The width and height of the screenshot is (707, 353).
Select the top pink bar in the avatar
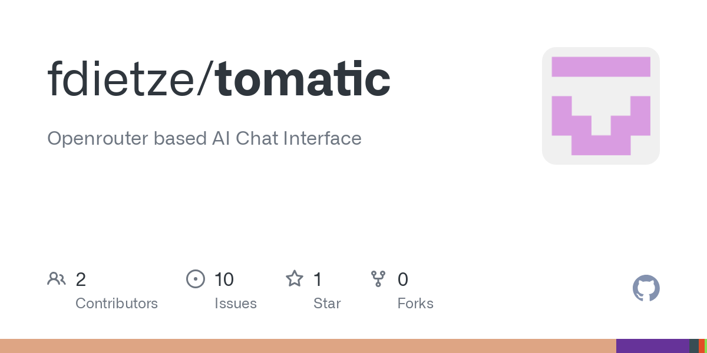coord(601,66)
